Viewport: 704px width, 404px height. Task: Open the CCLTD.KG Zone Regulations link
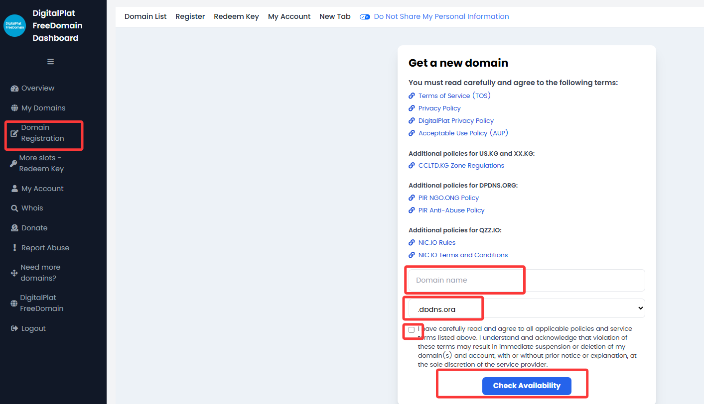coord(461,165)
